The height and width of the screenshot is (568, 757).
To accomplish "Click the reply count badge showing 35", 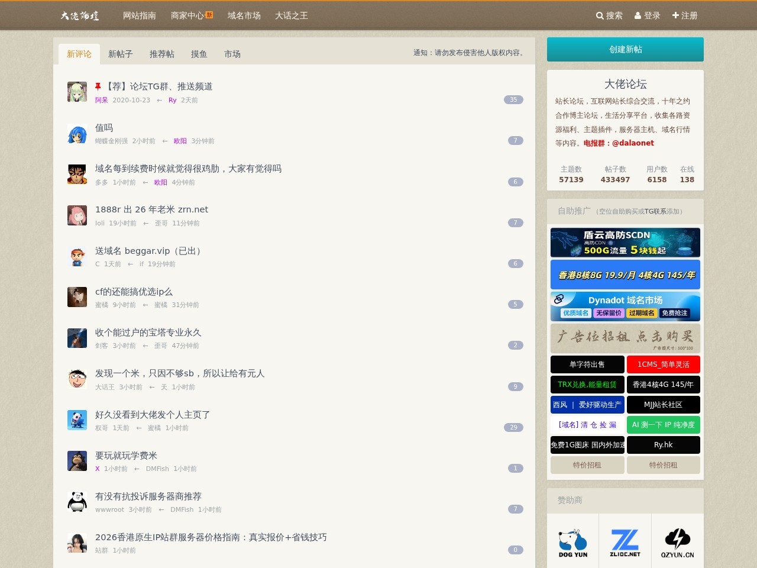I will [x=513, y=99].
